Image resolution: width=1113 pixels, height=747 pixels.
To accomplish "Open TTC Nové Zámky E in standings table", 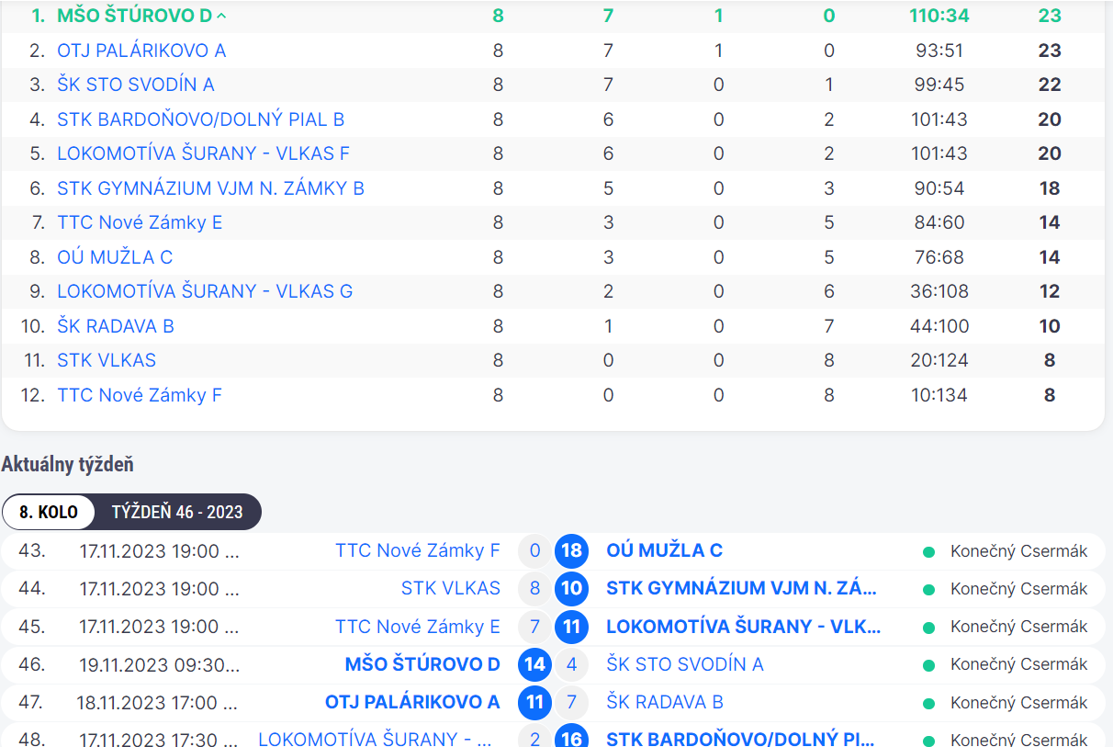I will pos(140,222).
